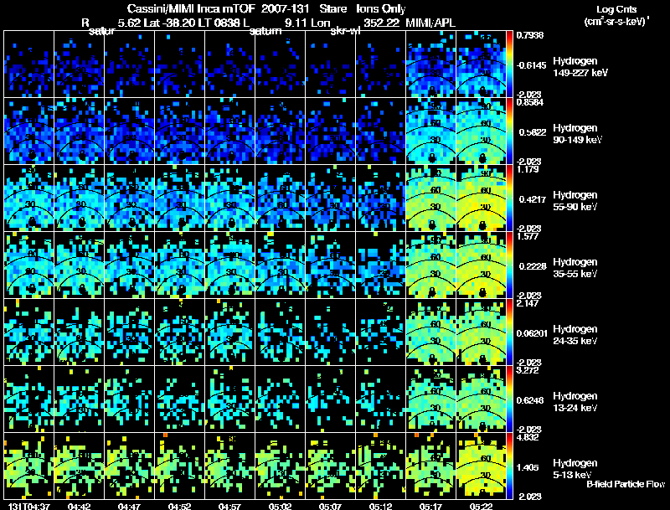Click the "352.22" longitude value
The height and width of the screenshot is (510, 670).
(382, 23)
